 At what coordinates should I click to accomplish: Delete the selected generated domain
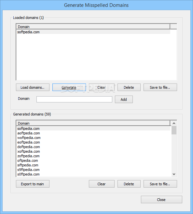(129, 184)
